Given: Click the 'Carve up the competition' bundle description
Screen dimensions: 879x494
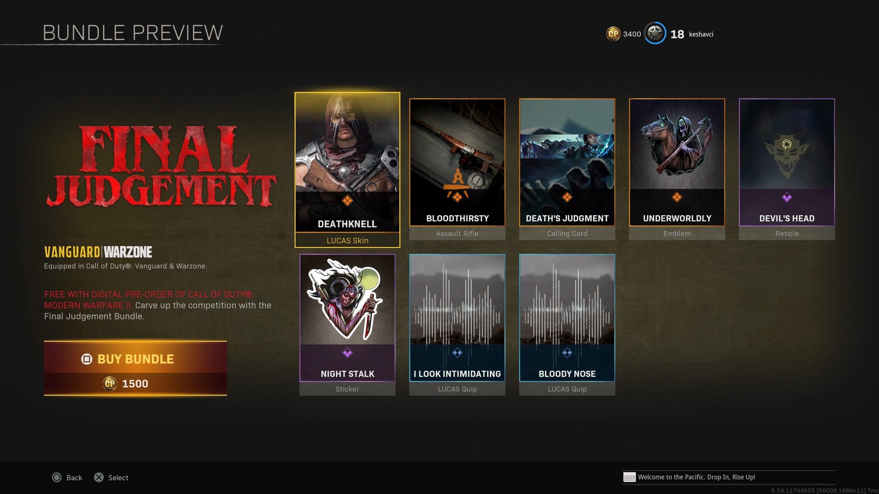Looking at the screenshot, I should (x=158, y=310).
